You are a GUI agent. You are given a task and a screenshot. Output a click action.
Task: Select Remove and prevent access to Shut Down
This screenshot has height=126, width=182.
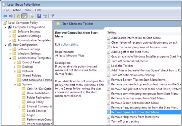point(146,89)
